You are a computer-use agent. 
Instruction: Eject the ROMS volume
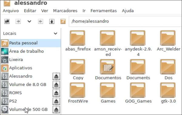point(56,93)
